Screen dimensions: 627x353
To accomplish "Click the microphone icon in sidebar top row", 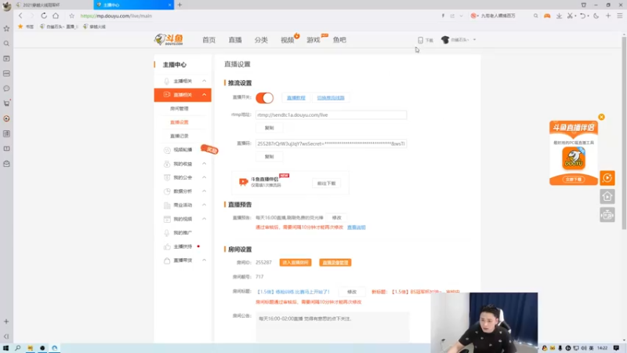I will (x=167, y=81).
